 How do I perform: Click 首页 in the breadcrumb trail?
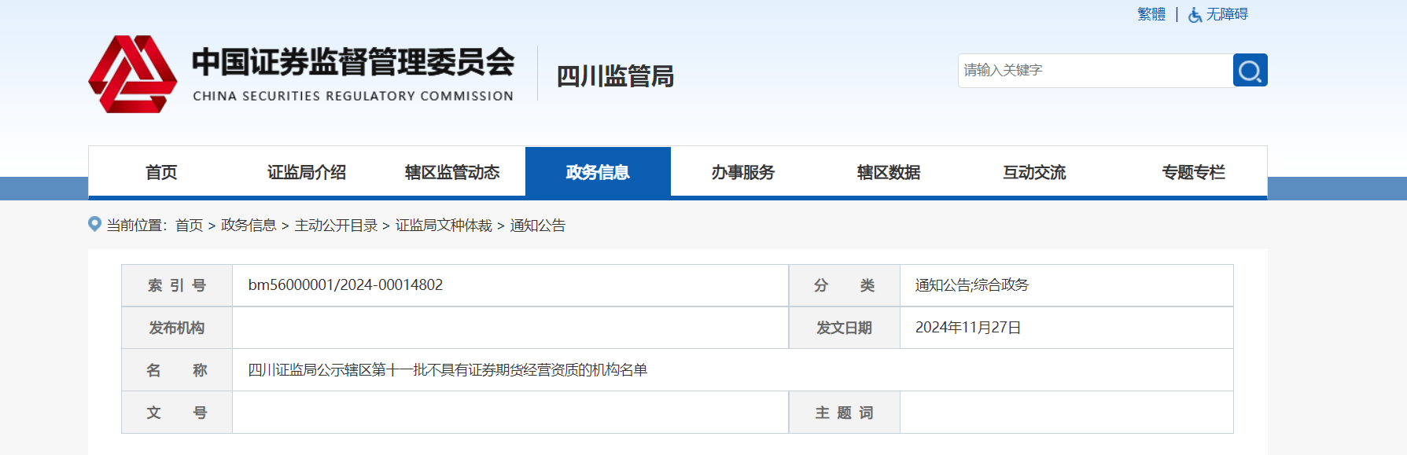tap(189, 226)
